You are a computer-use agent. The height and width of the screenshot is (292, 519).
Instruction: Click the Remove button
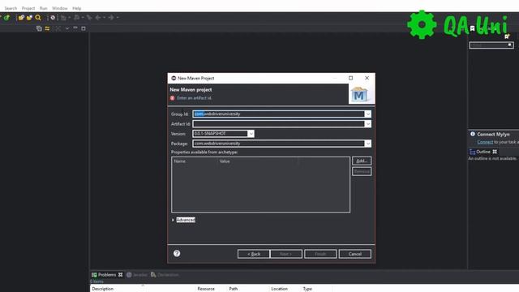click(x=362, y=171)
